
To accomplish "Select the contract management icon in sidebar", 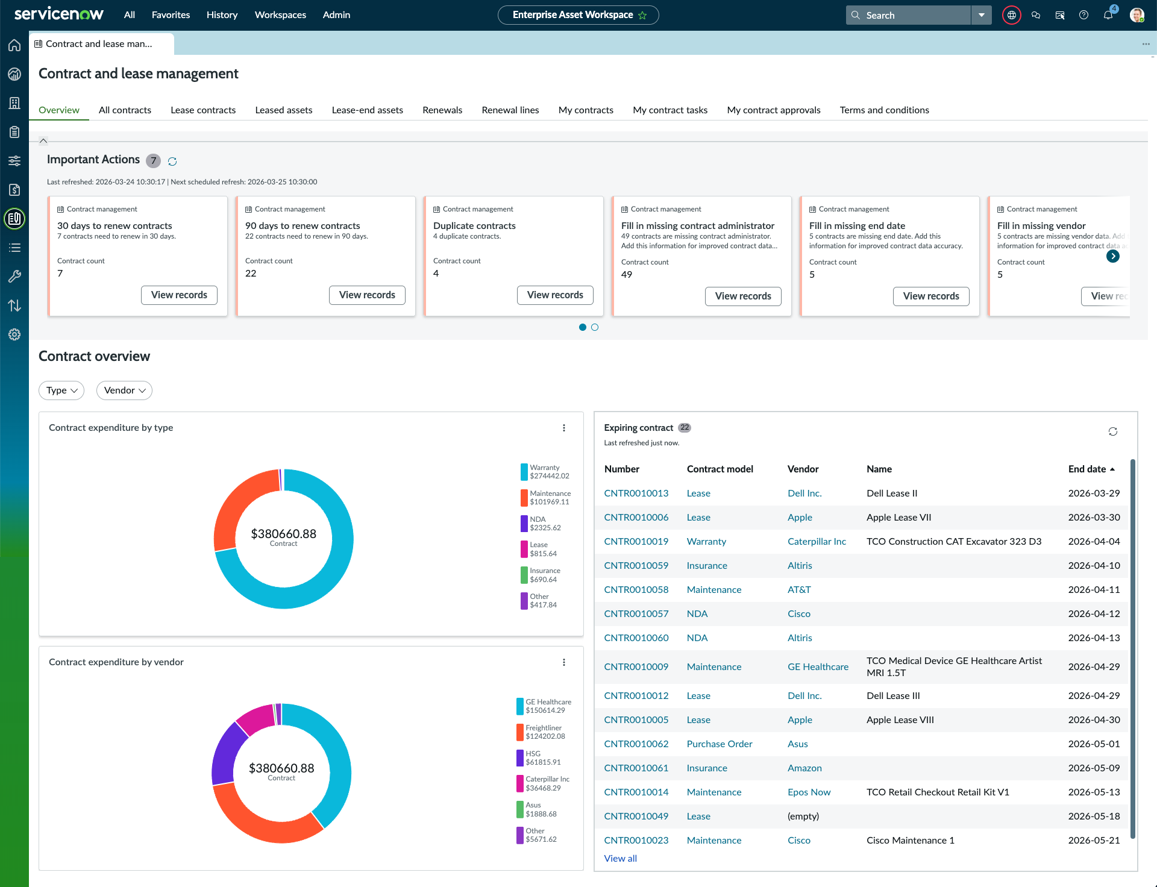I will tap(14, 219).
